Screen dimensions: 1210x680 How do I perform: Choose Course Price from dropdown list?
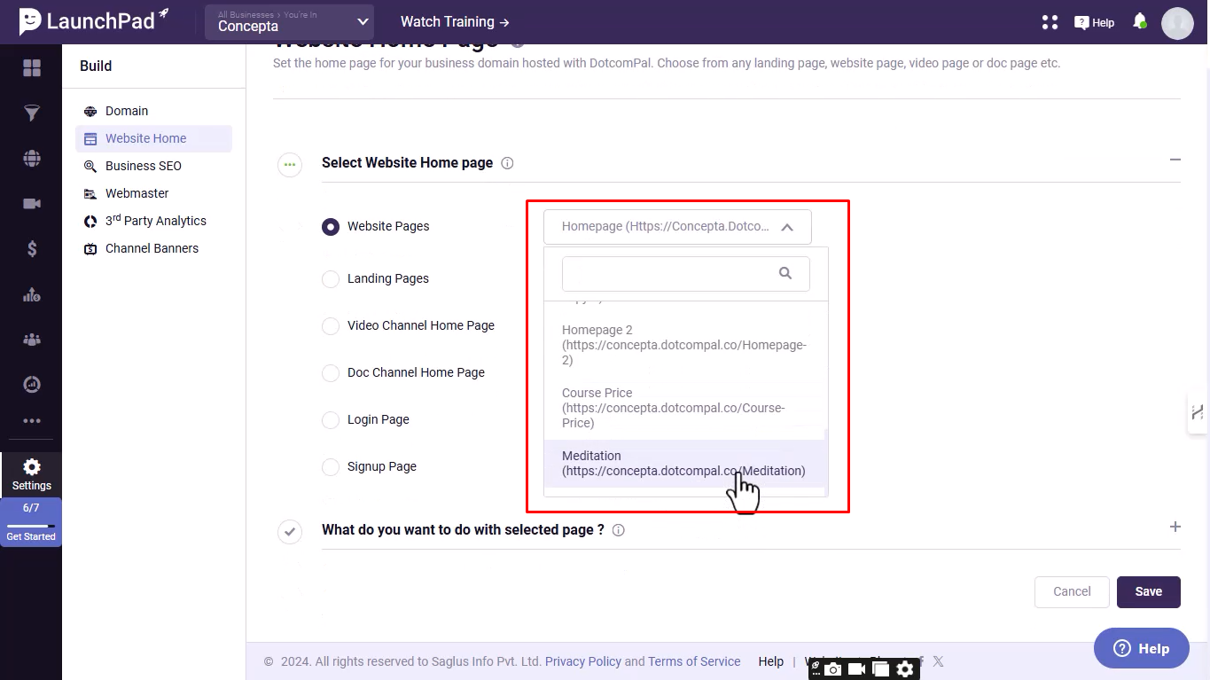(685, 408)
